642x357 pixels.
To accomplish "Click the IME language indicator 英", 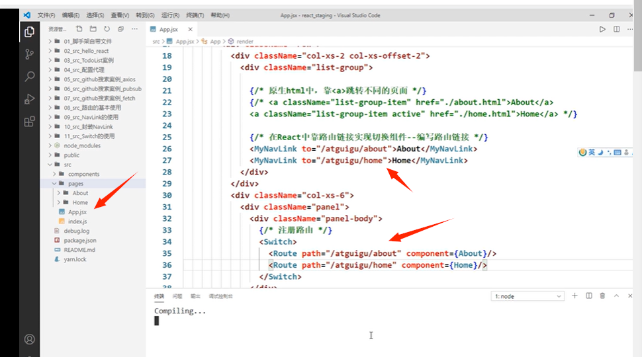I will tap(592, 153).
